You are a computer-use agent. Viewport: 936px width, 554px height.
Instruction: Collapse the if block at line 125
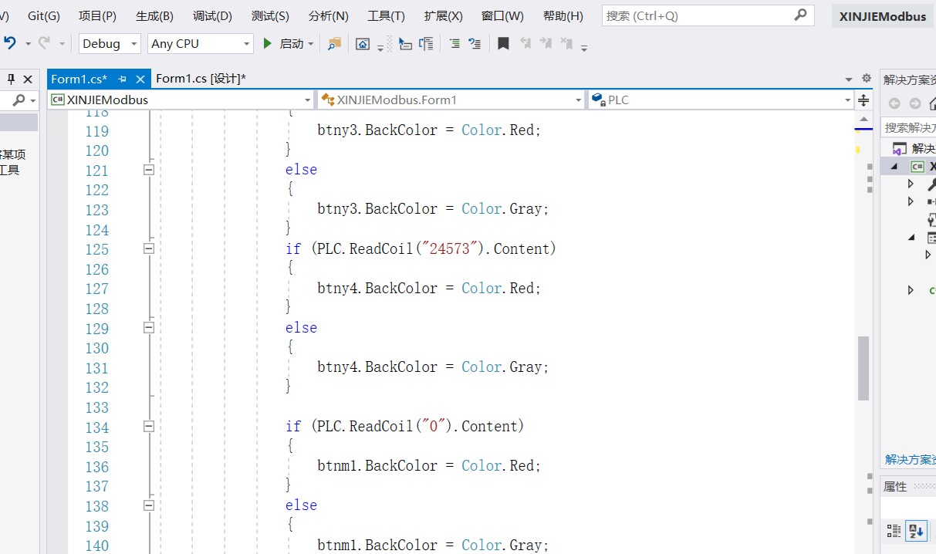[x=149, y=248]
